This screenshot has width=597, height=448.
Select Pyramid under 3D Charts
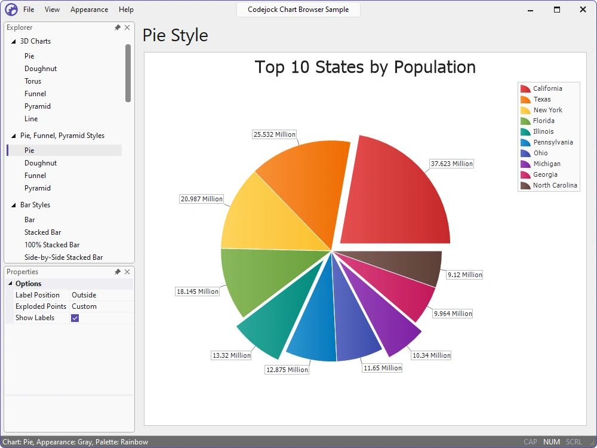(37, 106)
